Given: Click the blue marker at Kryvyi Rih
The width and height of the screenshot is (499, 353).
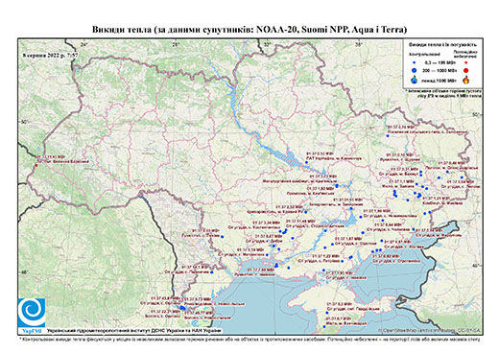Looking at the screenshot, I should coord(305,212).
